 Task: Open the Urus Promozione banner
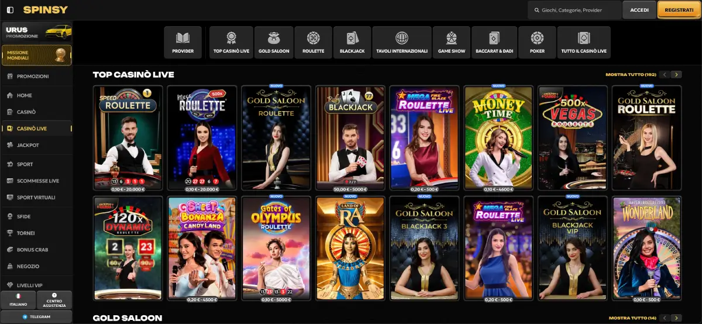pos(37,32)
